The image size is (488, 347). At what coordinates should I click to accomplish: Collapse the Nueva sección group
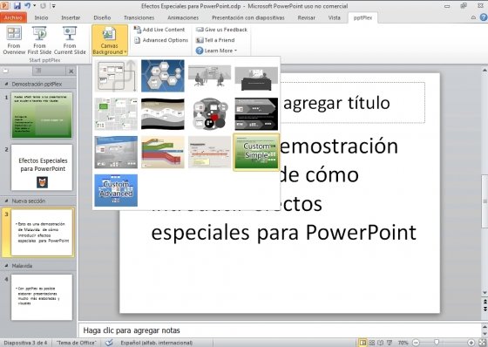coord(6,201)
